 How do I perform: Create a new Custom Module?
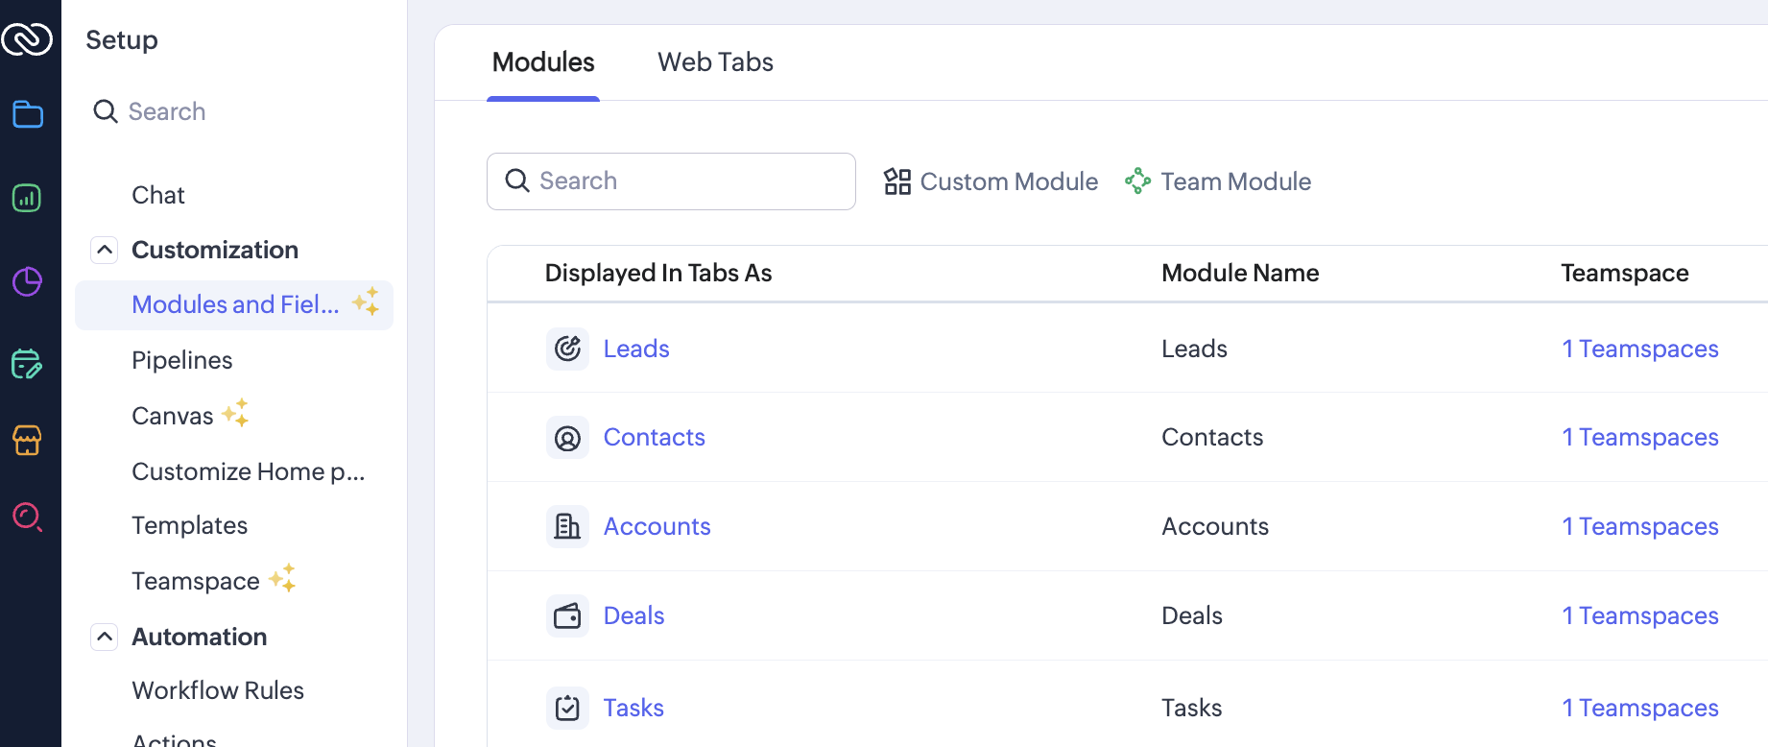[x=991, y=181]
